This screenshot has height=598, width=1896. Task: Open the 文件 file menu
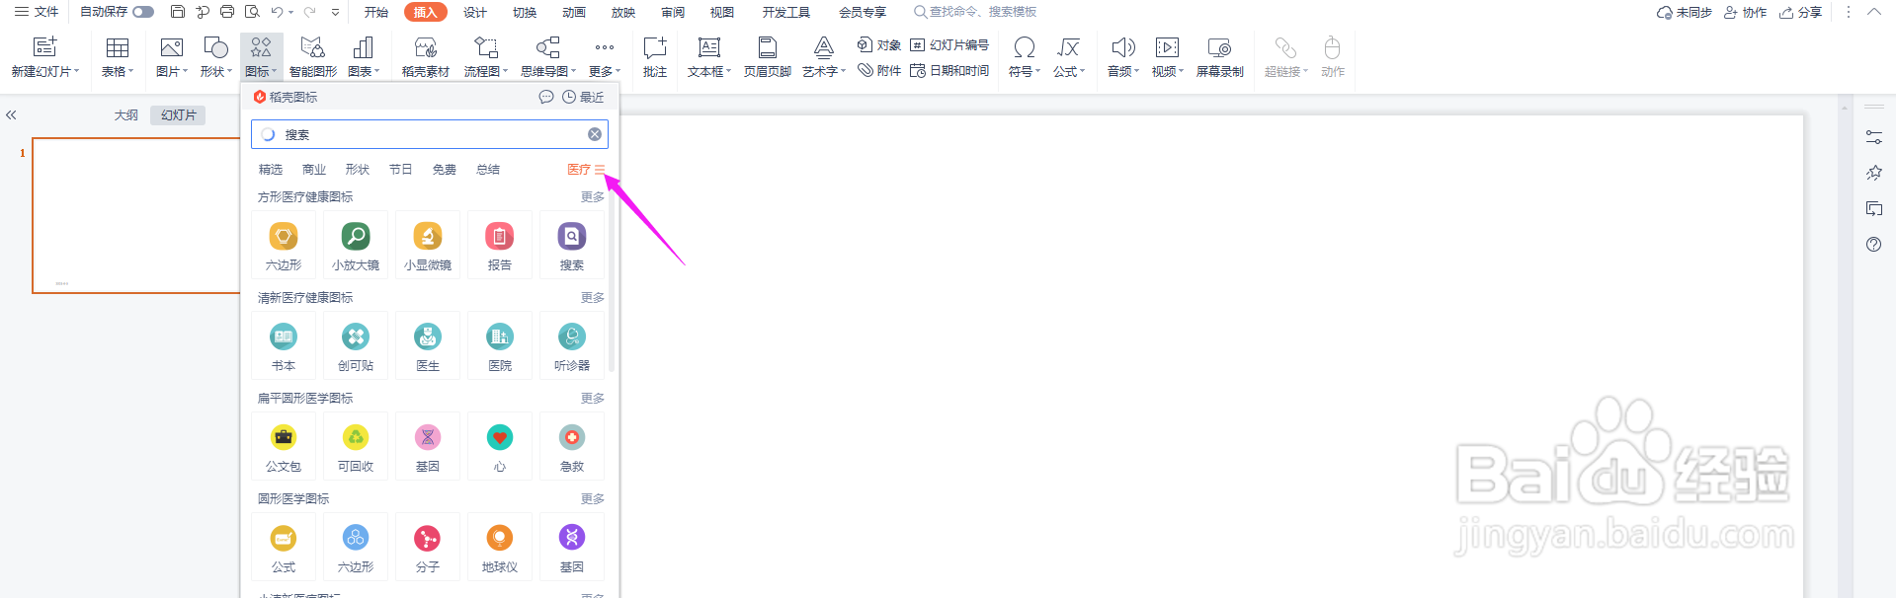tap(37, 12)
